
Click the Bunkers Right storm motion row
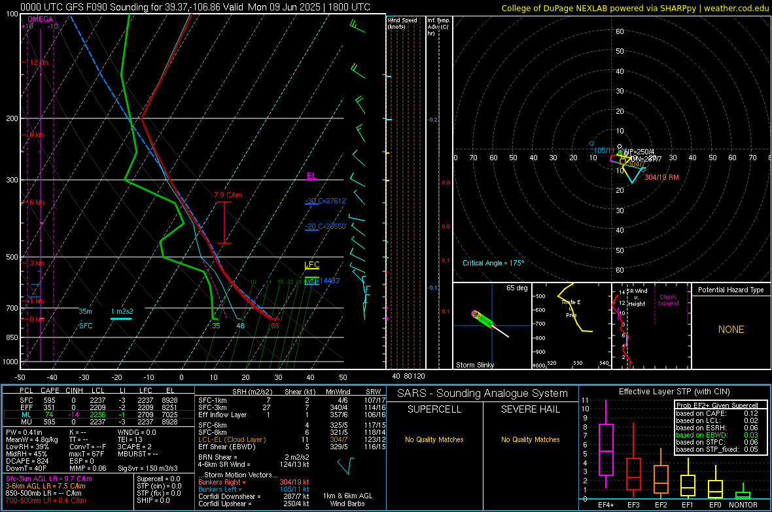click(254, 482)
